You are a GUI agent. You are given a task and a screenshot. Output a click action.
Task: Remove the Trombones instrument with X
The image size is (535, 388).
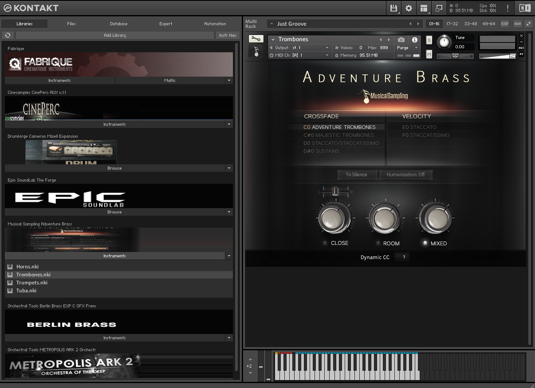pyautogui.click(x=521, y=35)
